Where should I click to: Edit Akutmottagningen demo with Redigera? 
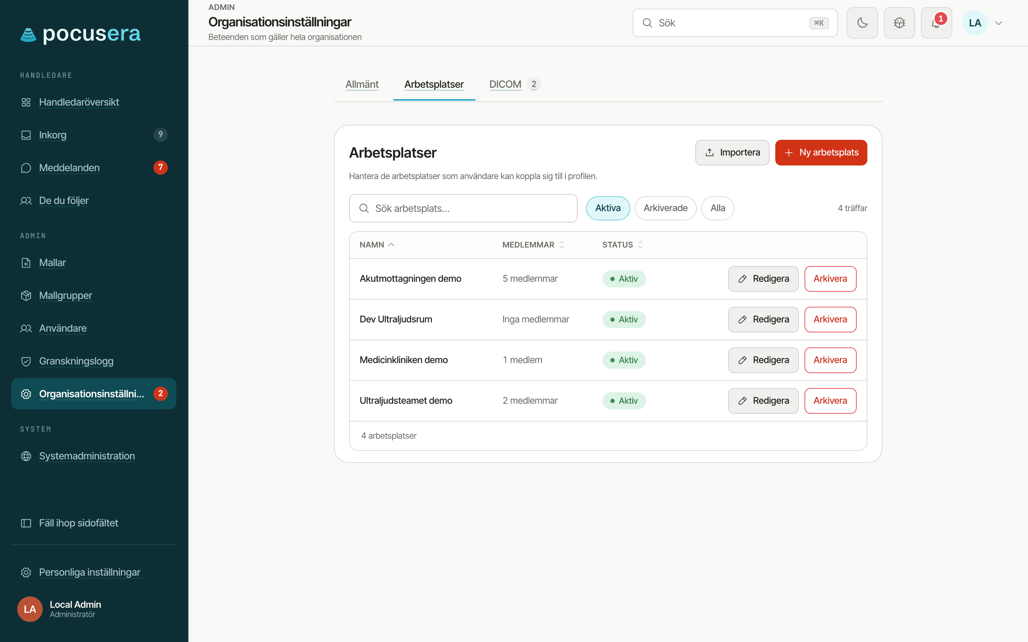pos(764,279)
